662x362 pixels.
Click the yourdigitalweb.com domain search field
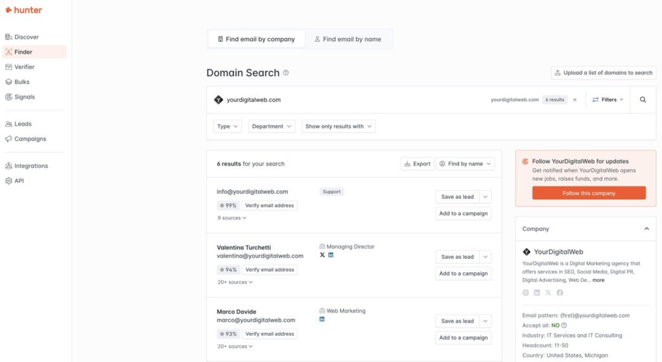coord(347,100)
